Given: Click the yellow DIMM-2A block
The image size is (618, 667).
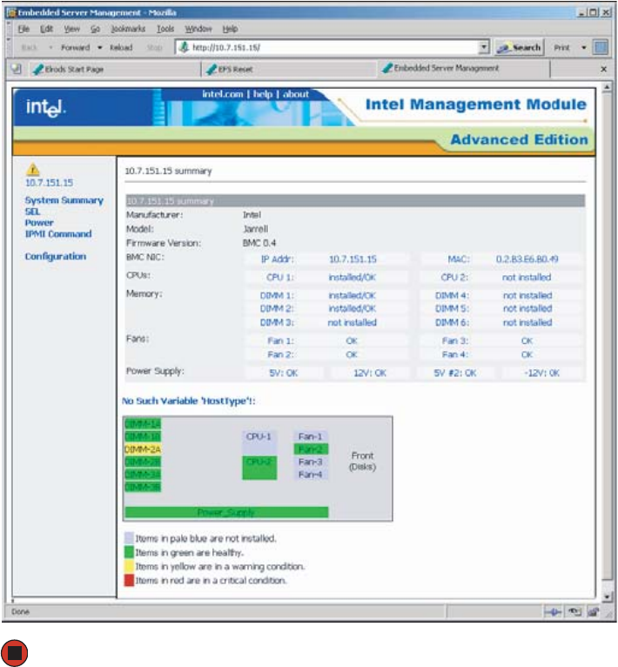Looking at the screenshot, I should (143, 449).
